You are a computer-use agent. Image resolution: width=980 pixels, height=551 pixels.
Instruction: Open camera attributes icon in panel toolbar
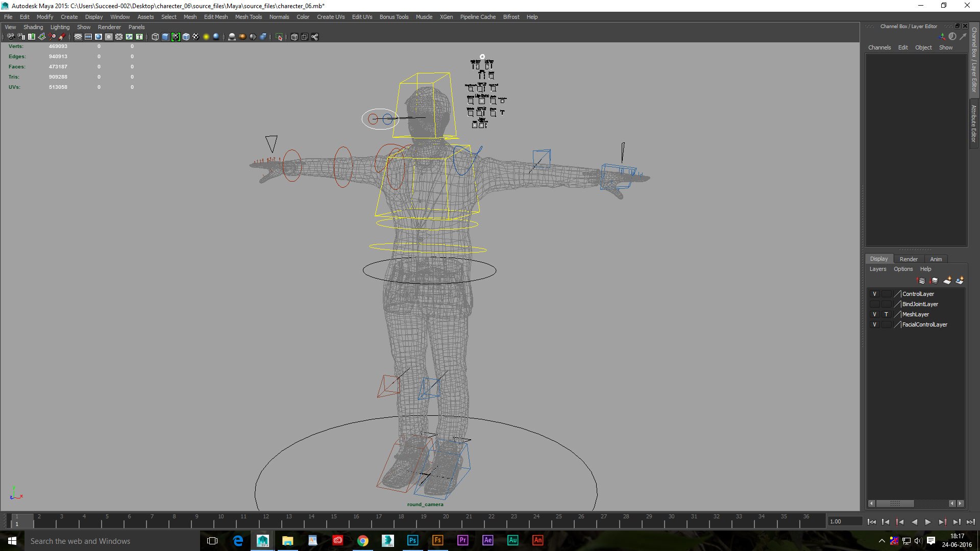(21, 37)
